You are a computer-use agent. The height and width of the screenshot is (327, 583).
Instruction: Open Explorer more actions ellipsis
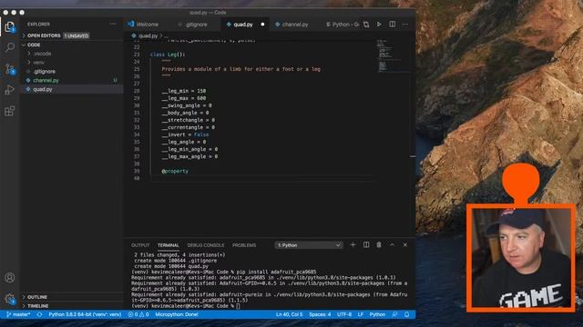[113, 25]
